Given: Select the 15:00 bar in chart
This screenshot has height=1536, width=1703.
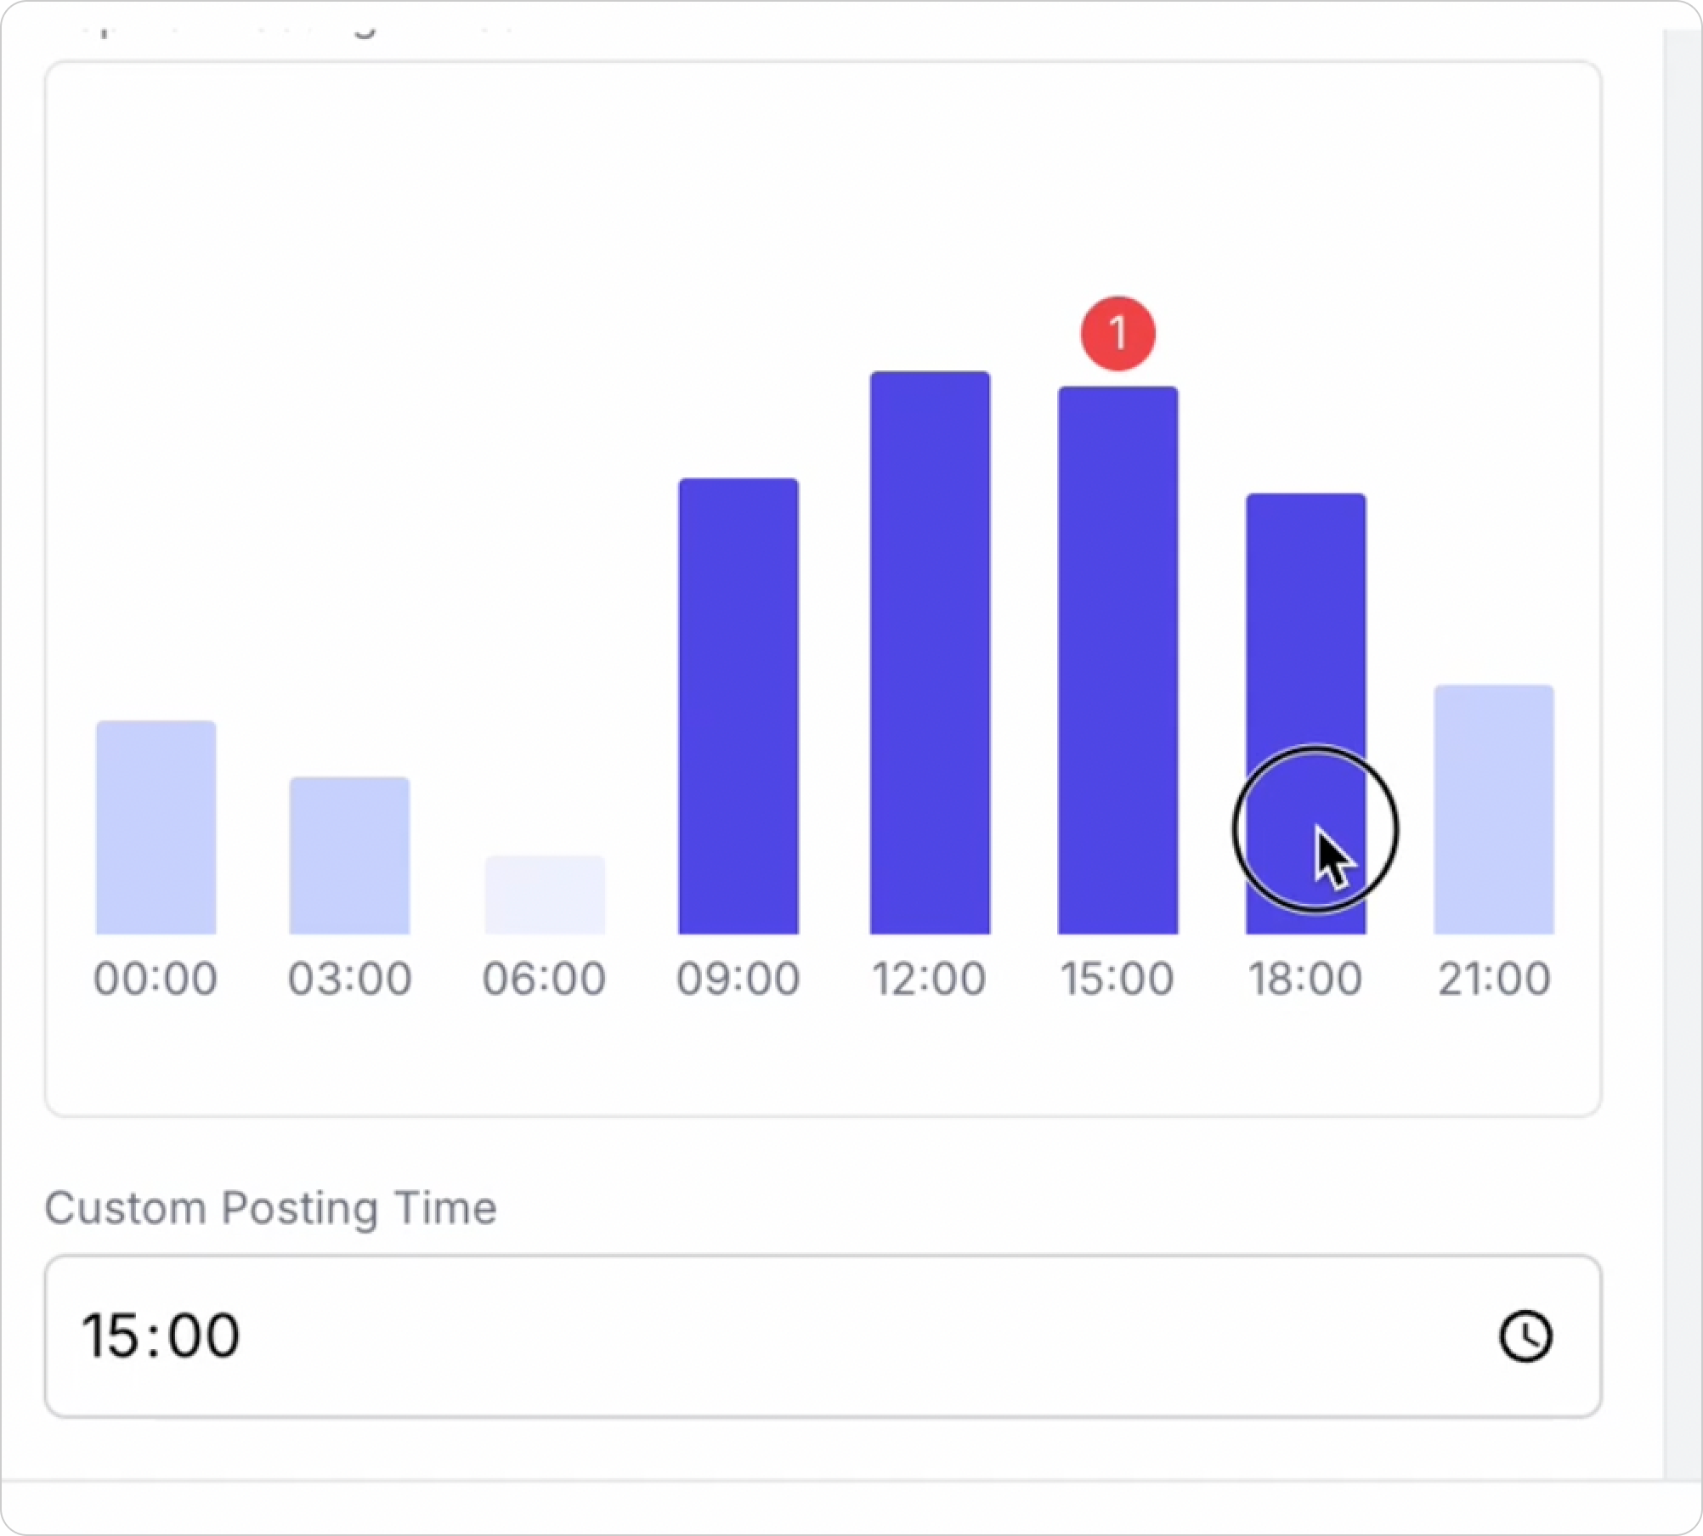Looking at the screenshot, I should click(x=1117, y=660).
